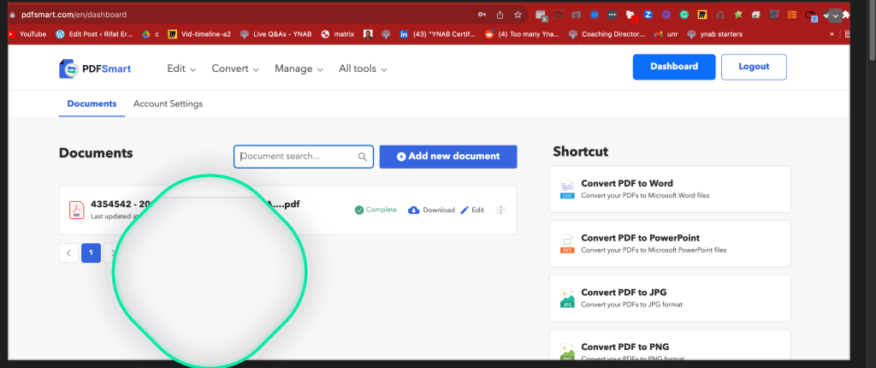Click the plus icon on Add new document
This screenshot has height=368, width=876.
(x=401, y=157)
